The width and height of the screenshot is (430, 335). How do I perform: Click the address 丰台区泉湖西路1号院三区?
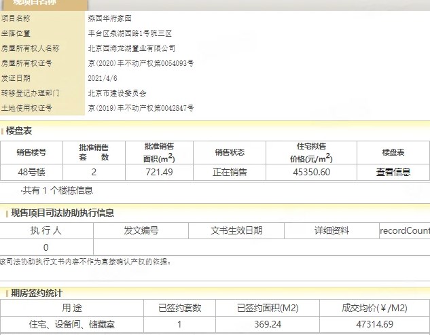pos(130,33)
